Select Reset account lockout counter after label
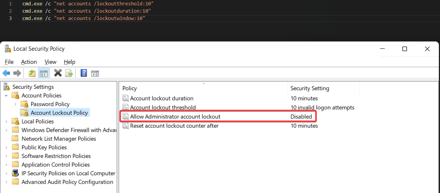 (x=174, y=126)
